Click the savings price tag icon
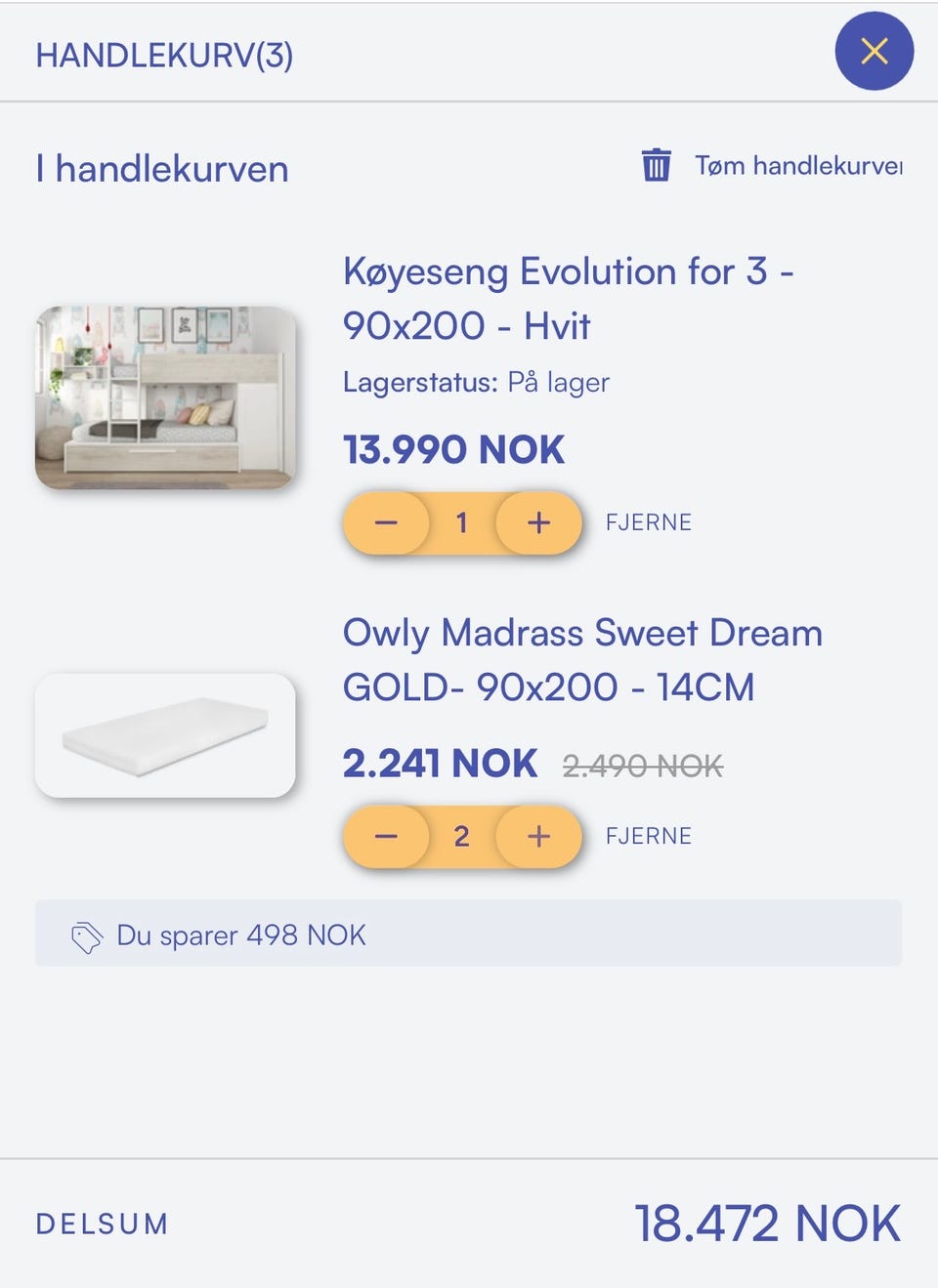938x1288 pixels. tap(86, 936)
